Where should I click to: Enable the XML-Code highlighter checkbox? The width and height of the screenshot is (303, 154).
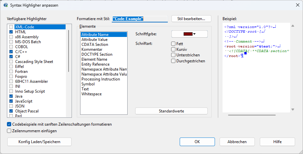(x=11, y=27)
